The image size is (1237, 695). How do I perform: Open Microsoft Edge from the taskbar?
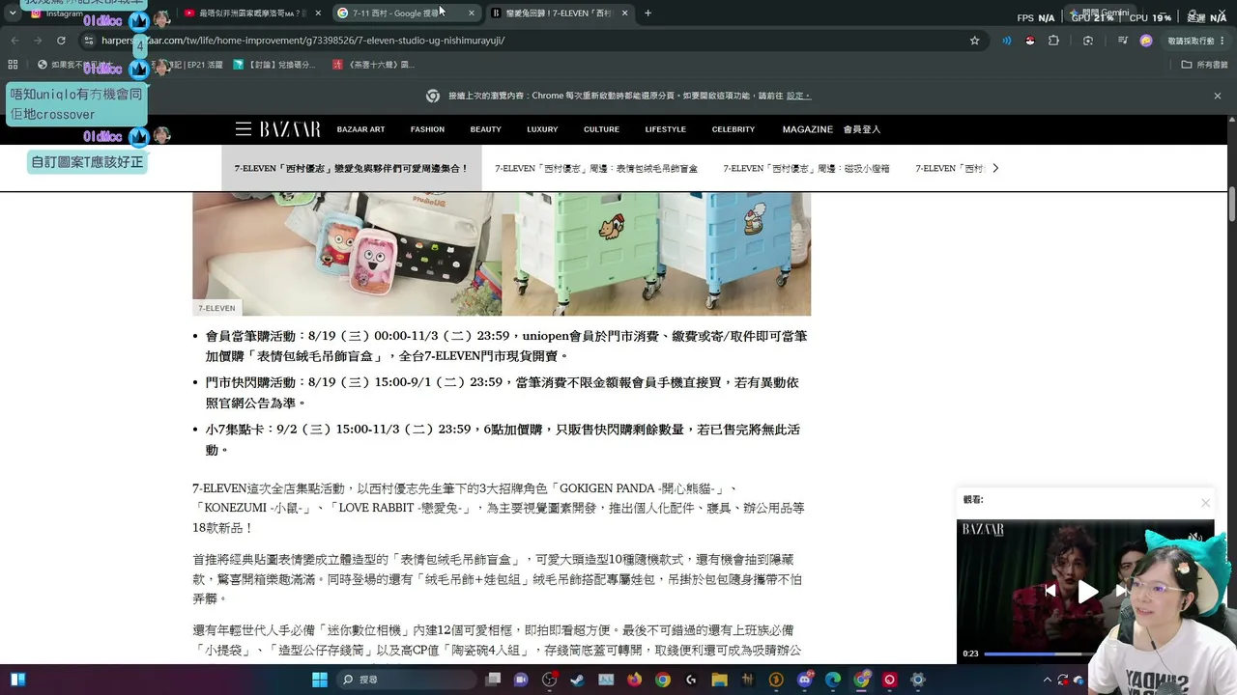point(833,680)
